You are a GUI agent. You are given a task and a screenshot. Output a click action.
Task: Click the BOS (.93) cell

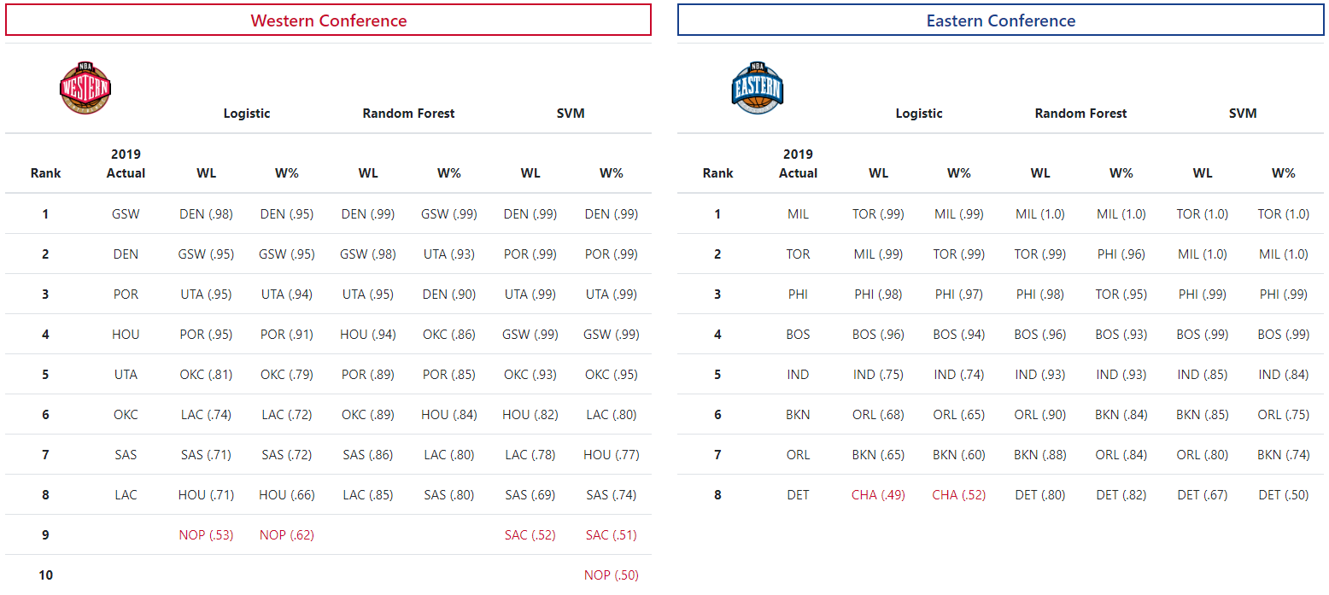tap(1121, 335)
